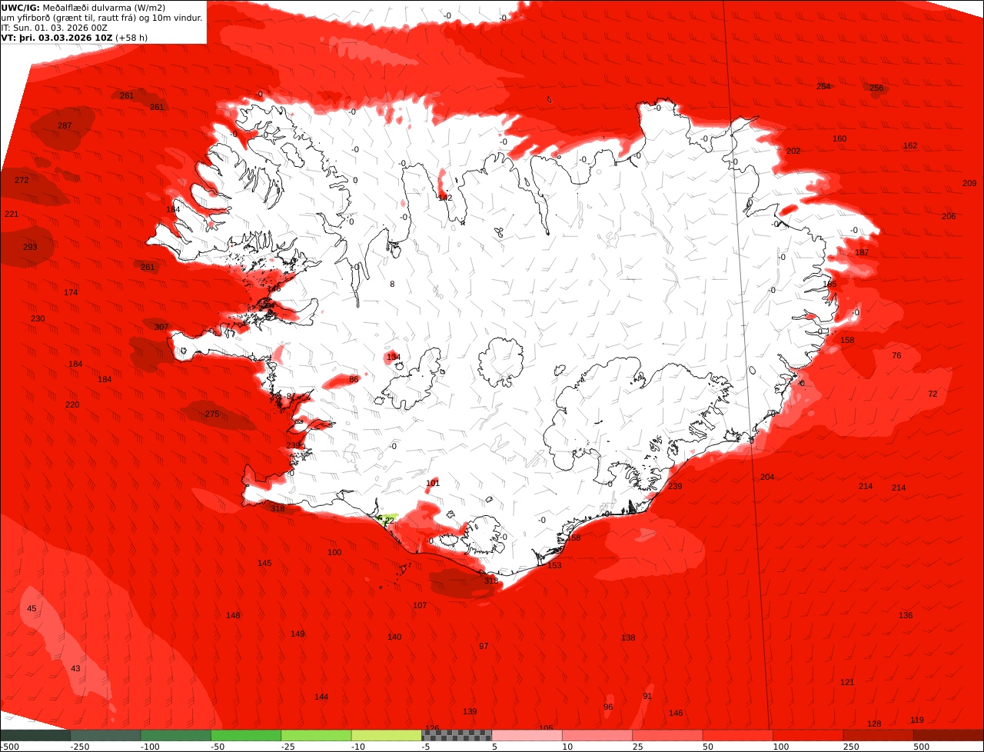This screenshot has height=752, width=984.
Task: Click the legend swatch between -250 and -100
Action: coord(105,735)
